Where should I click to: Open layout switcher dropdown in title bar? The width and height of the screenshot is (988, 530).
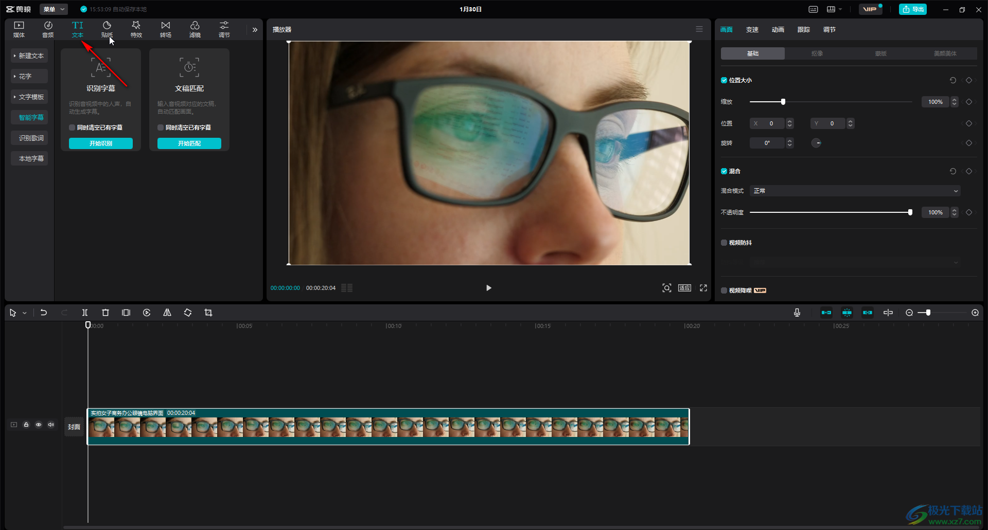coord(834,9)
